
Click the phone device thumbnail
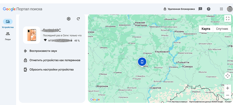tap(32, 35)
